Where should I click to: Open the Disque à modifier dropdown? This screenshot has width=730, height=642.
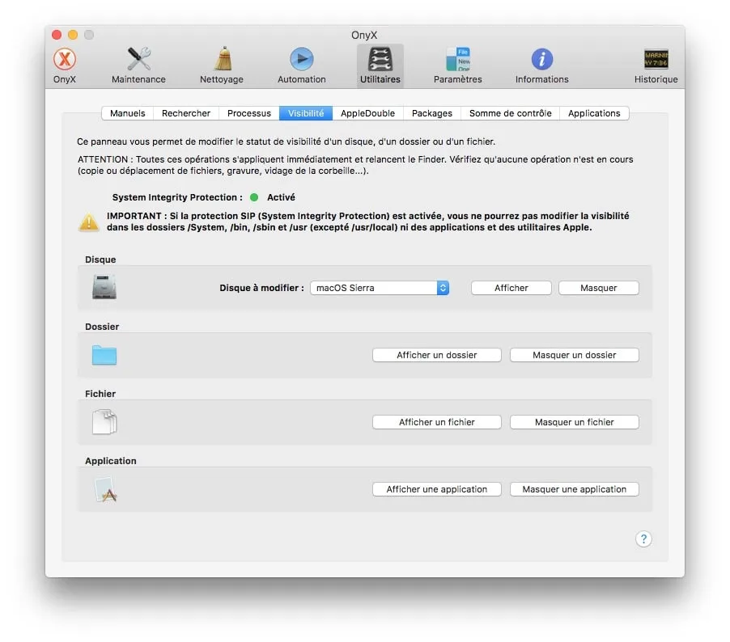click(380, 288)
